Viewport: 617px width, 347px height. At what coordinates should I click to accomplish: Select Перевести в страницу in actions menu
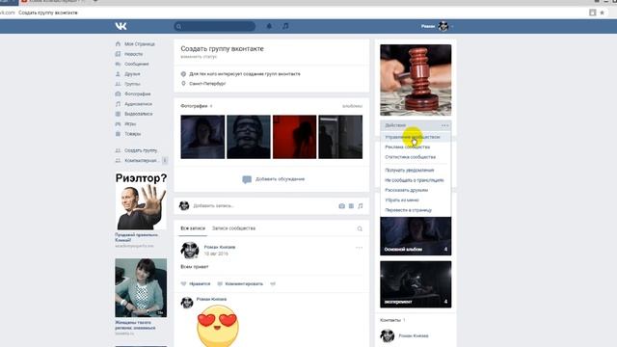tap(408, 210)
